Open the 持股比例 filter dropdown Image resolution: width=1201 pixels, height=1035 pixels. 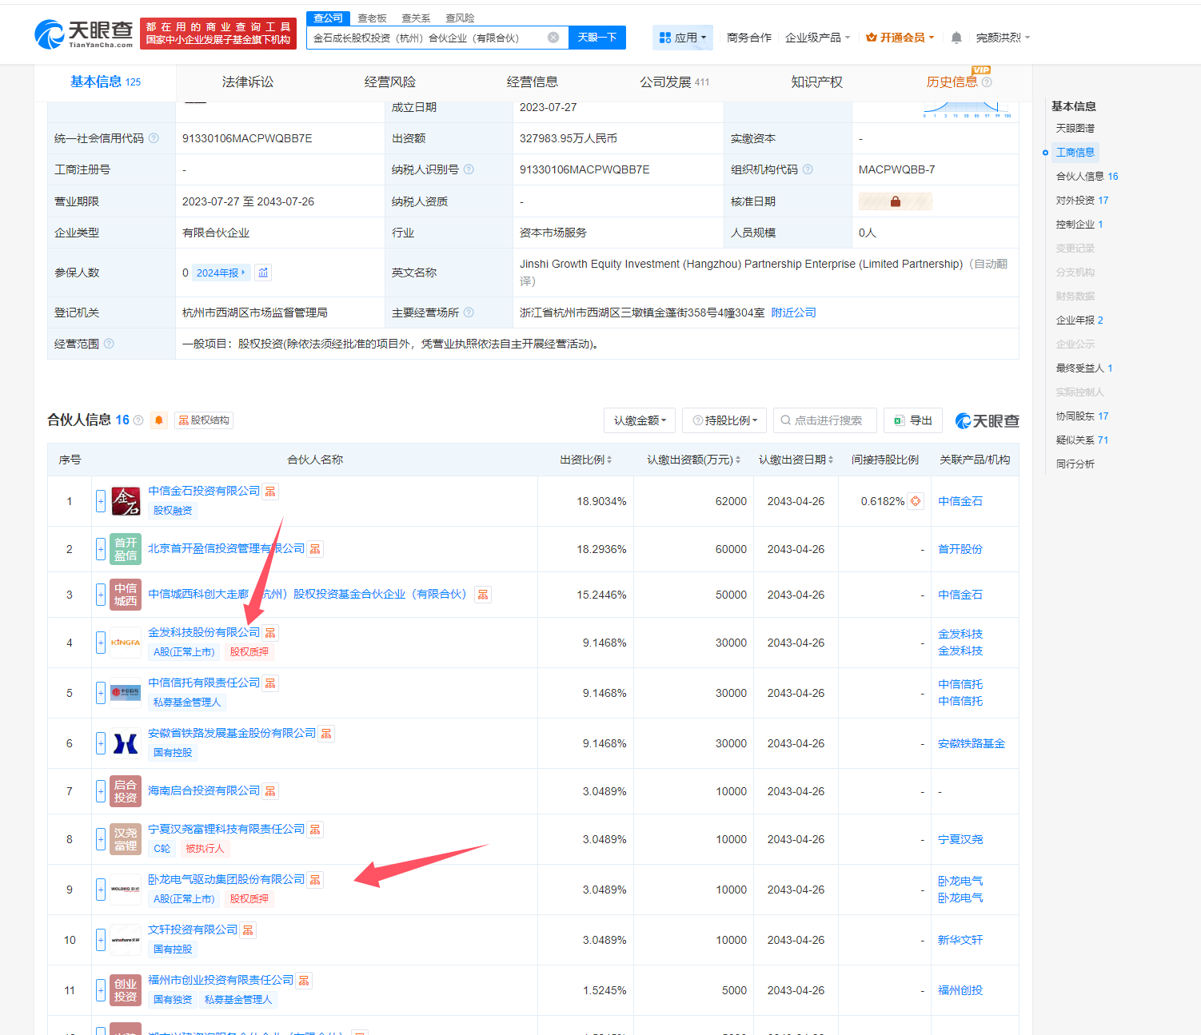(724, 420)
